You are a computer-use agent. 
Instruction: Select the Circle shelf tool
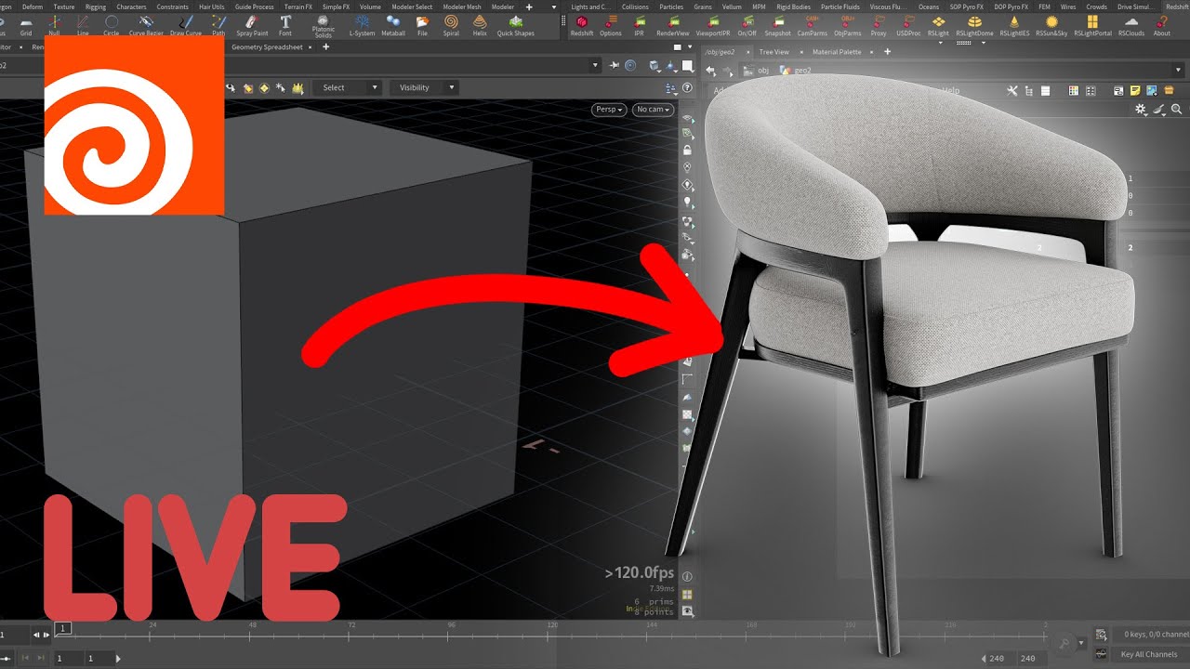(112, 25)
